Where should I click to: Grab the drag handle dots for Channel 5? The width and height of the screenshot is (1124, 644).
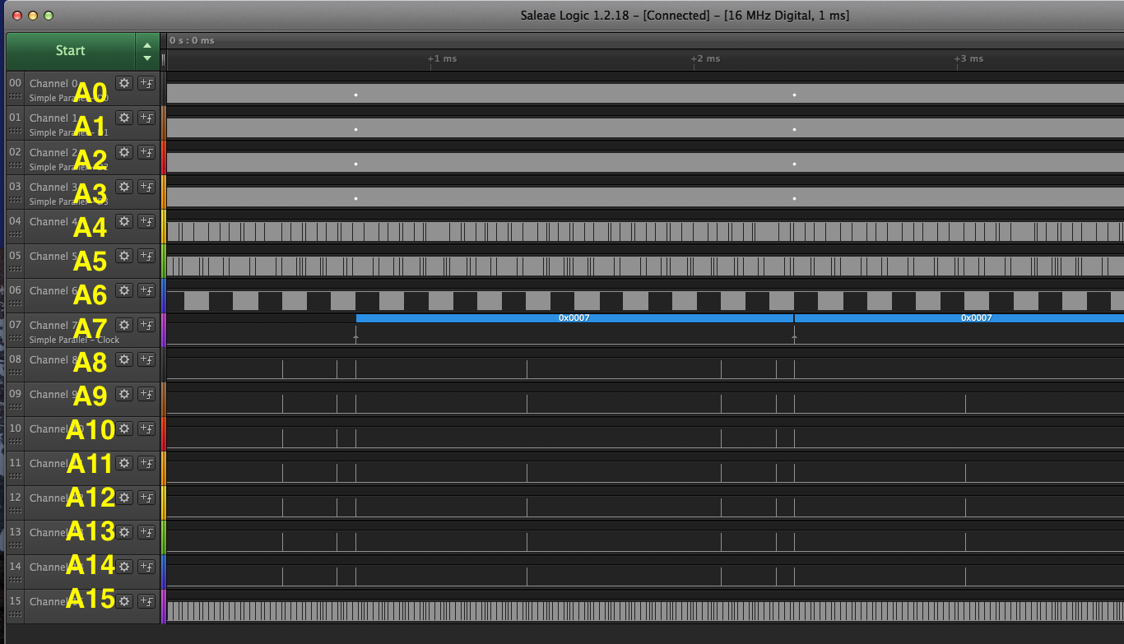(x=15, y=269)
